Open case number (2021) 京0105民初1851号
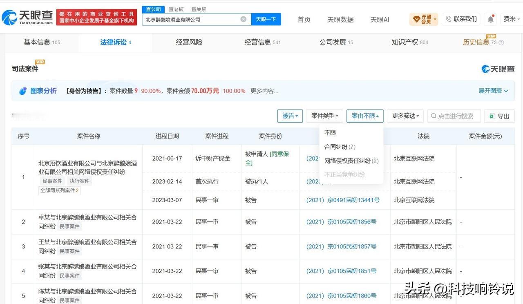Image resolution: width=523 pixels, height=304 pixels. coord(341,271)
